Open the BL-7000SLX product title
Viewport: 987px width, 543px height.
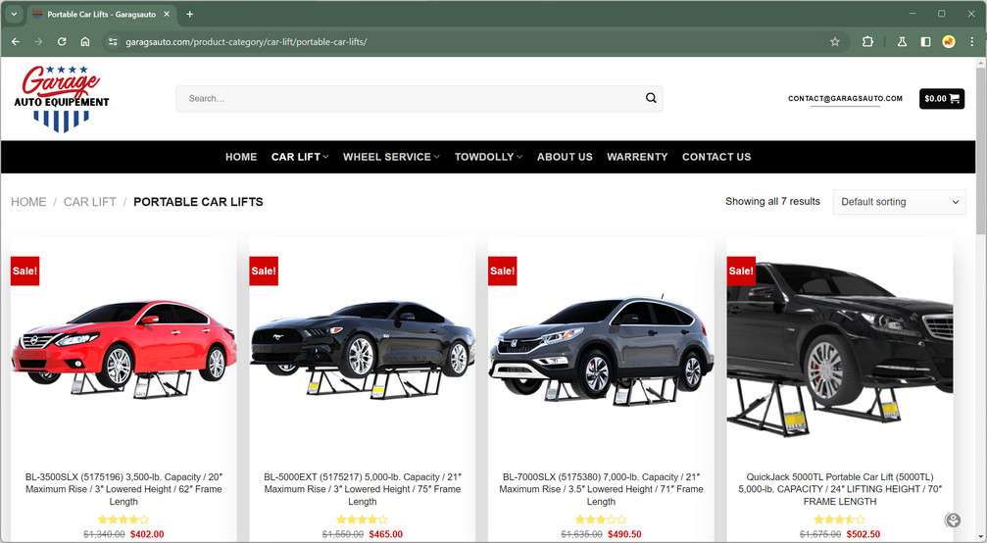point(601,489)
